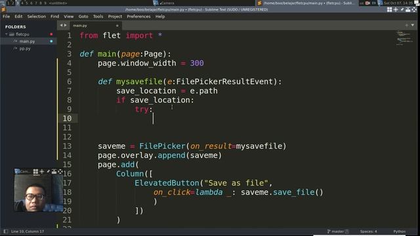Viewport: 420px width, 236px height.
Task: Open the Project menu
Action: pyautogui.click(x=115, y=16)
